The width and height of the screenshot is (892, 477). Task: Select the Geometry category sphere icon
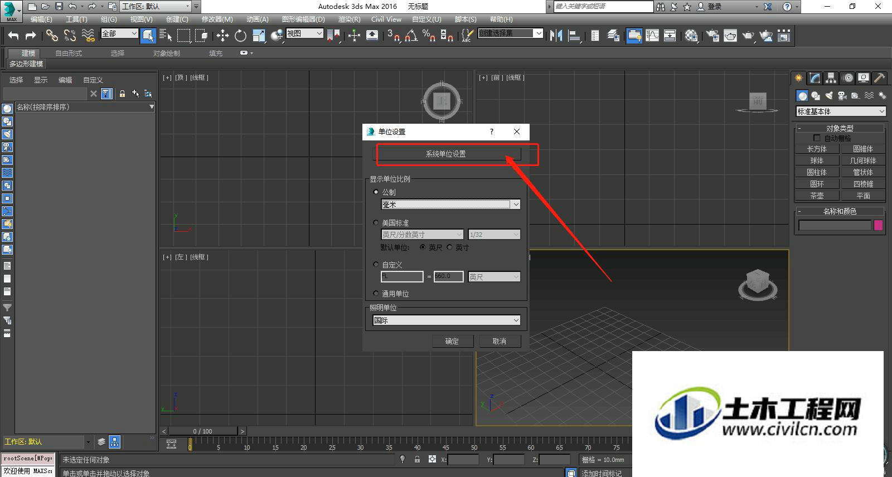pos(802,96)
